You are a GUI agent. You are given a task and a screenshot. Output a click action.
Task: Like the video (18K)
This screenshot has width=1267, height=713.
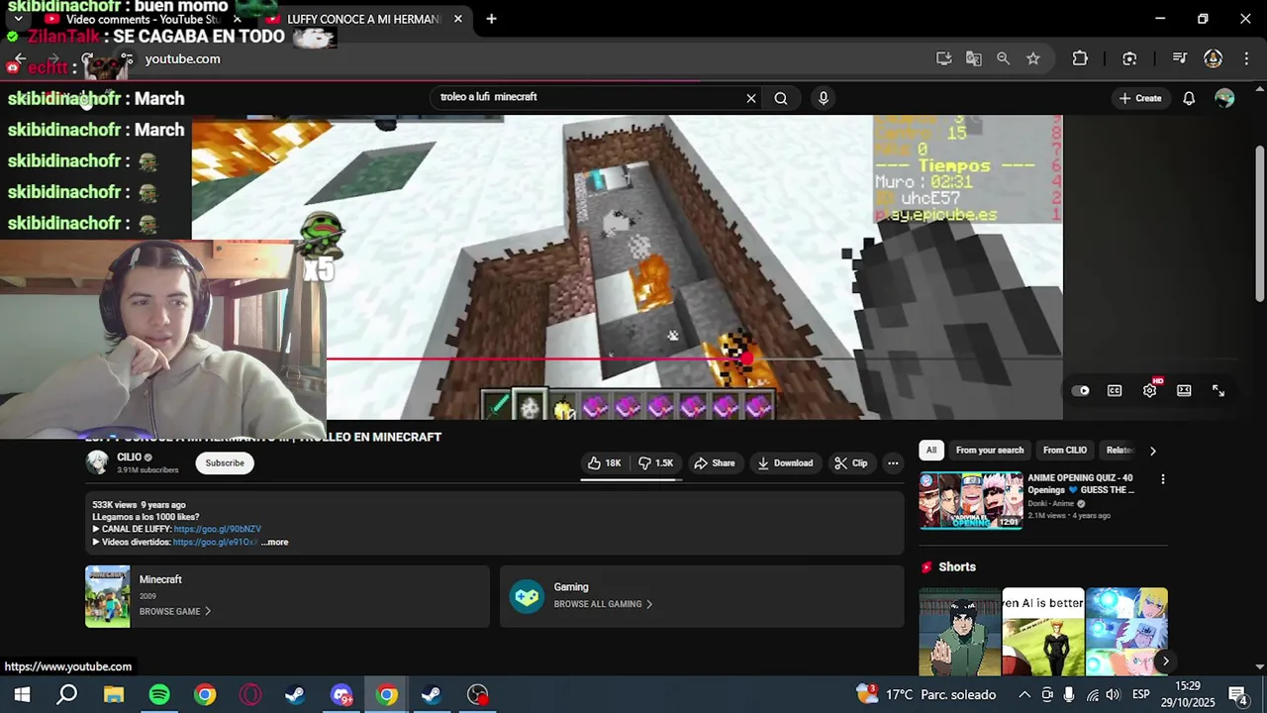point(604,462)
